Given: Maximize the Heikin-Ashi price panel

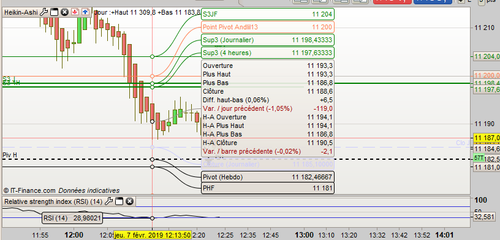Looking at the screenshot, I should 54,12.
